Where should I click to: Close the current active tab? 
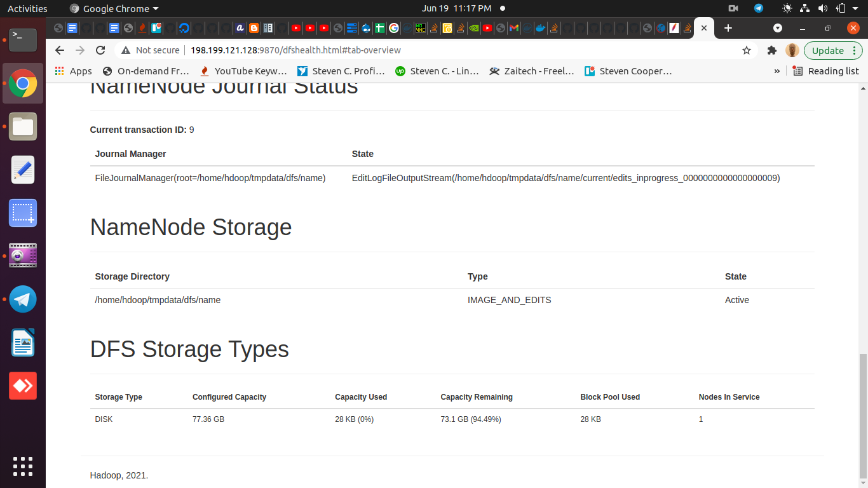[704, 28]
